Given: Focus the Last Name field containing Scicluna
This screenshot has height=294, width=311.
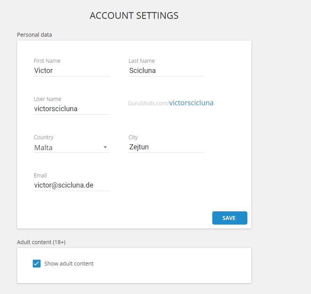Looking at the screenshot, I should point(167,71).
